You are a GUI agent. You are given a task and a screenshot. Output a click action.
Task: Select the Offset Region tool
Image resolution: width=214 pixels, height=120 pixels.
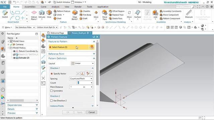117,11
